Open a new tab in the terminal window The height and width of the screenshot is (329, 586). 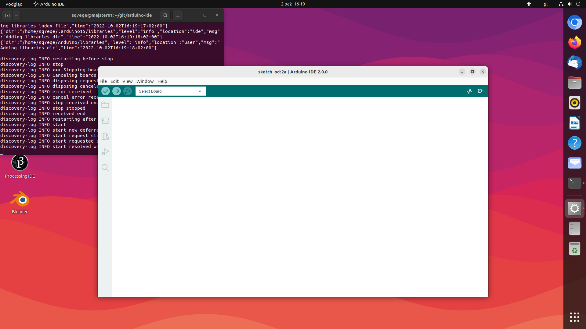8,15
